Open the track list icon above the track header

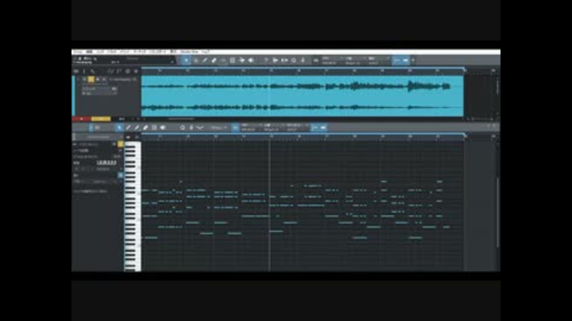76,71
